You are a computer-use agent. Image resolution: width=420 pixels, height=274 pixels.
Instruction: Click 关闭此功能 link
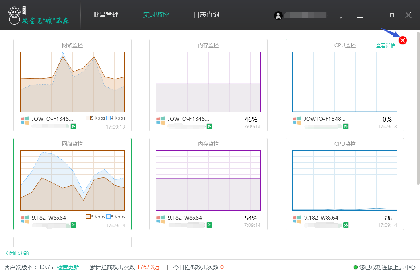pyautogui.click(x=16, y=253)
